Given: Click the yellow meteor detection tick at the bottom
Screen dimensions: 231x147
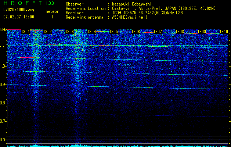Looking at the screenshot, I should tap(76, 145).
